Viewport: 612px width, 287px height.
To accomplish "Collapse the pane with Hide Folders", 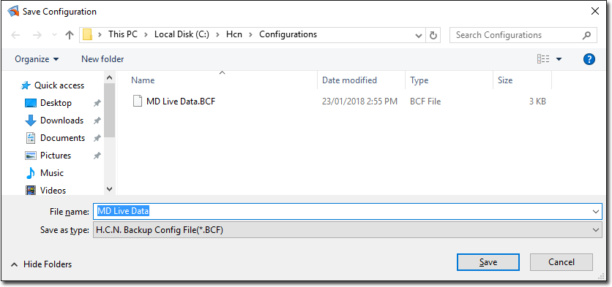I will point(42,264).
